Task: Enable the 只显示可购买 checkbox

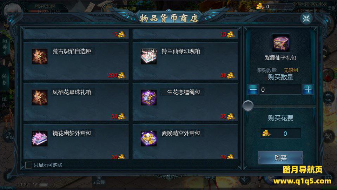Action: (x=28, y=165)
